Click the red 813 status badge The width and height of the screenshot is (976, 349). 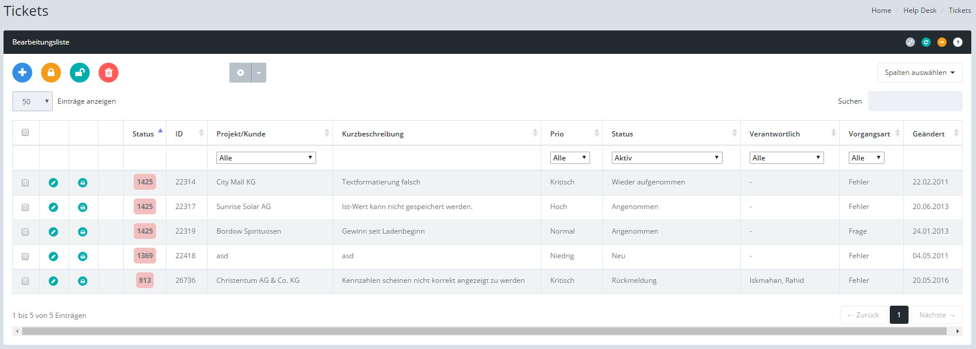click(145, 280)
